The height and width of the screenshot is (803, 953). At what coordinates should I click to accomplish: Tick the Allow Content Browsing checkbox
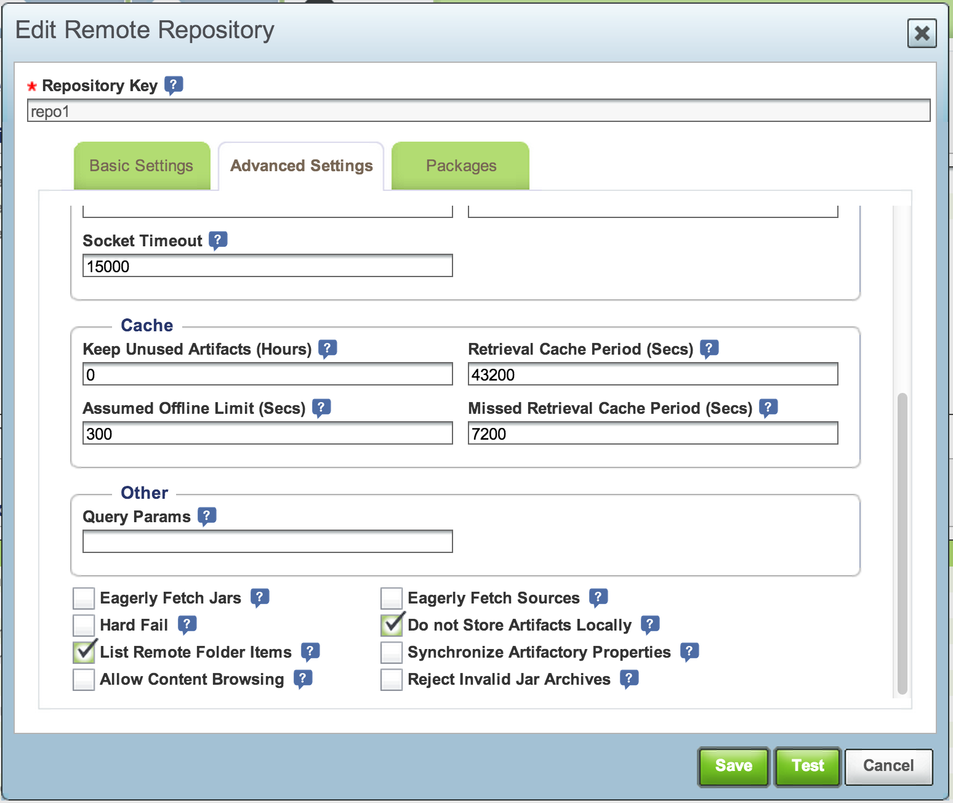pos(84,679)
